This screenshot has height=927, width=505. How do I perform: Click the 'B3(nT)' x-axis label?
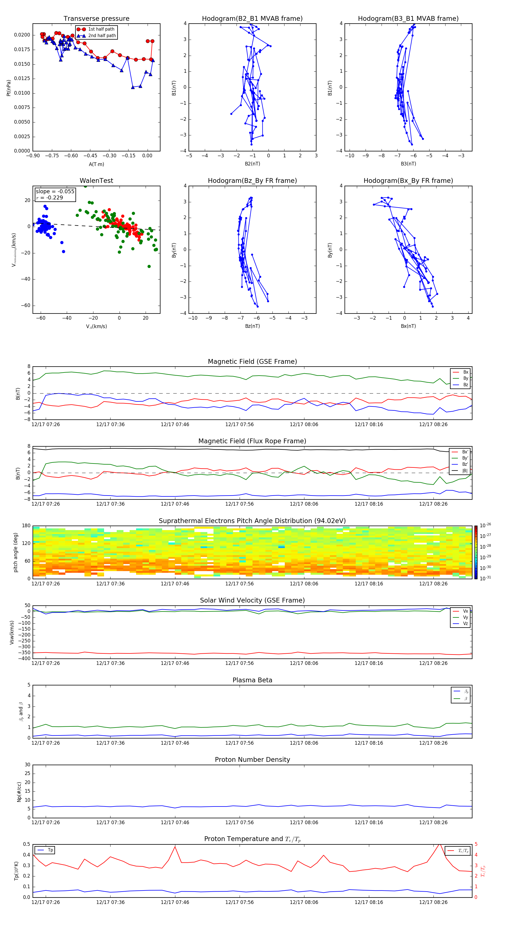[408, 164]
